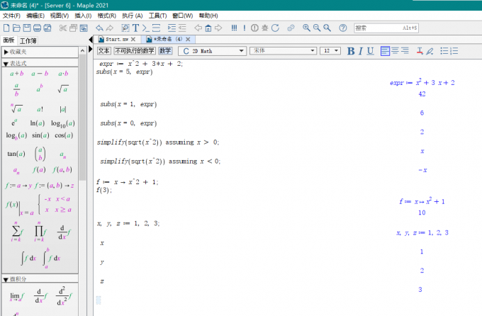Open the 文件(F) menu

click(11, 16)
